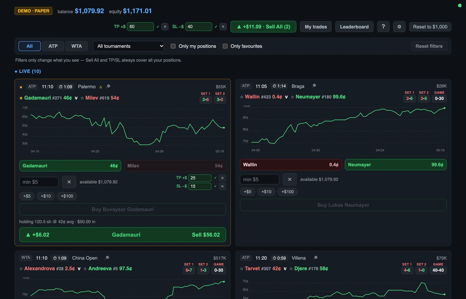
Task: Focus the global TP +$ field showing 60
Action: click(140, 27)
